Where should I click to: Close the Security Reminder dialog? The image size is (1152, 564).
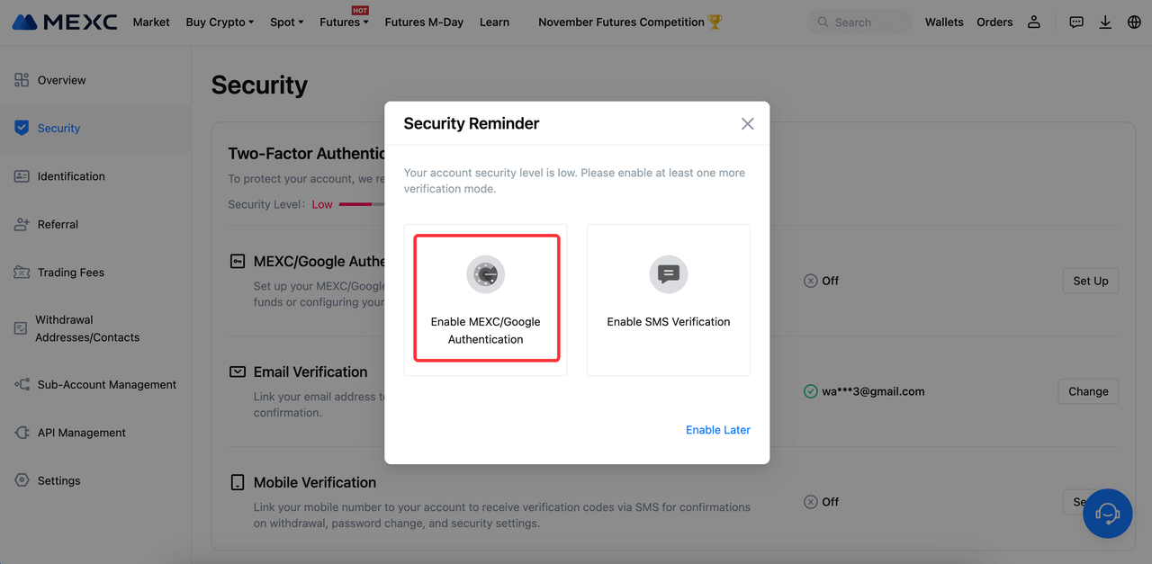click(747, 124)
